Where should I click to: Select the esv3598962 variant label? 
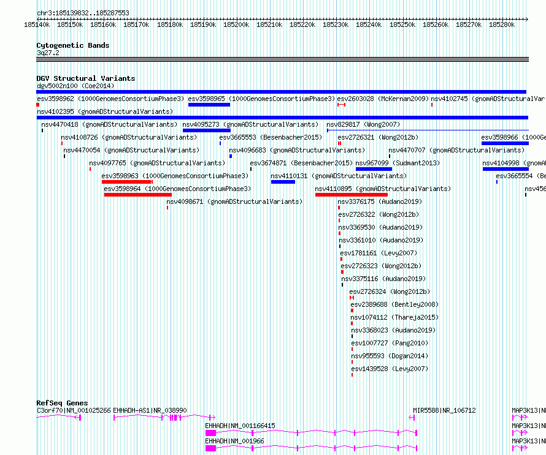[x=110, y=99]
